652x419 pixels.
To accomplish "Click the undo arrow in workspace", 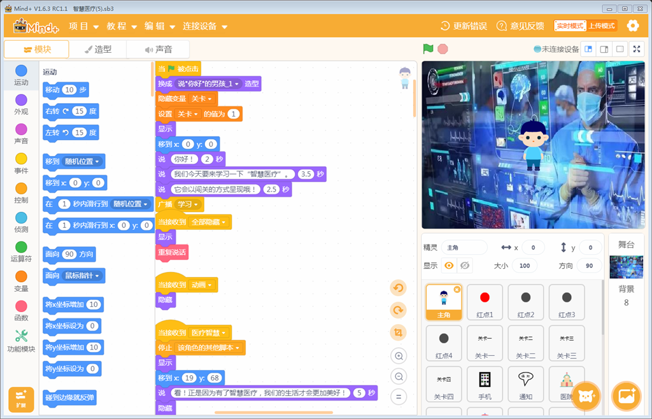I will pos(399,288).
